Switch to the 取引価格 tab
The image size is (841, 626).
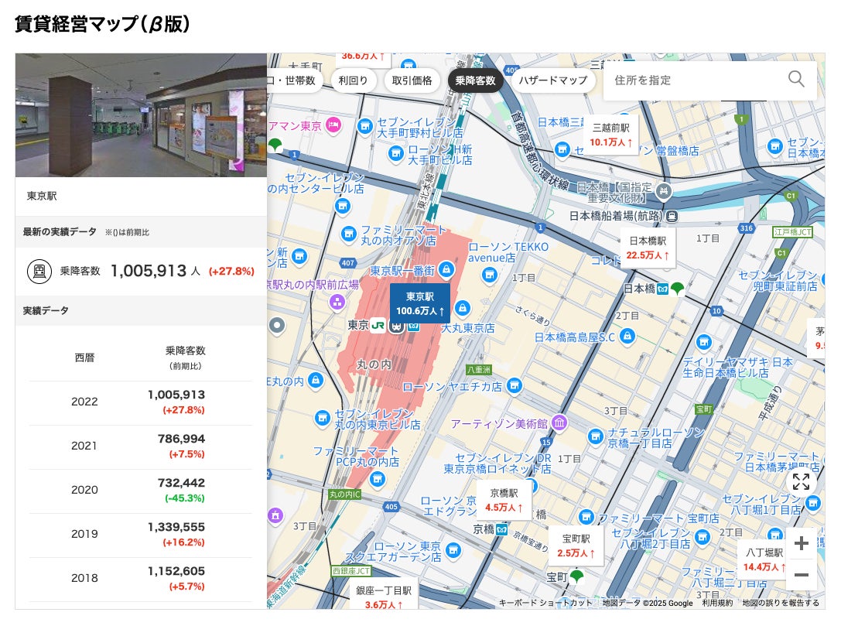412,80
